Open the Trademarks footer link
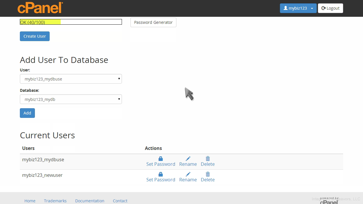 click(x=55, y=201)
